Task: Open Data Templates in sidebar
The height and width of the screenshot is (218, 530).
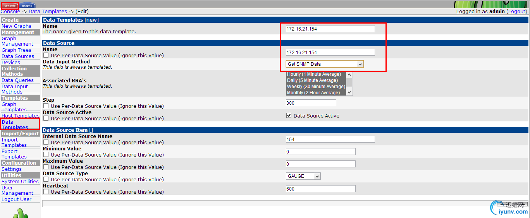Action: [x=15, y=124]
